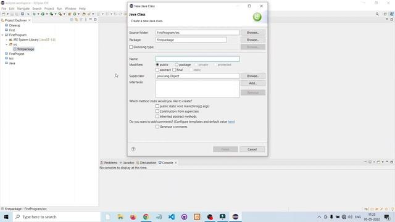Screen dimensions: 395x222
Task: Click the Add interfaces button
Action: tap(252, 83)
